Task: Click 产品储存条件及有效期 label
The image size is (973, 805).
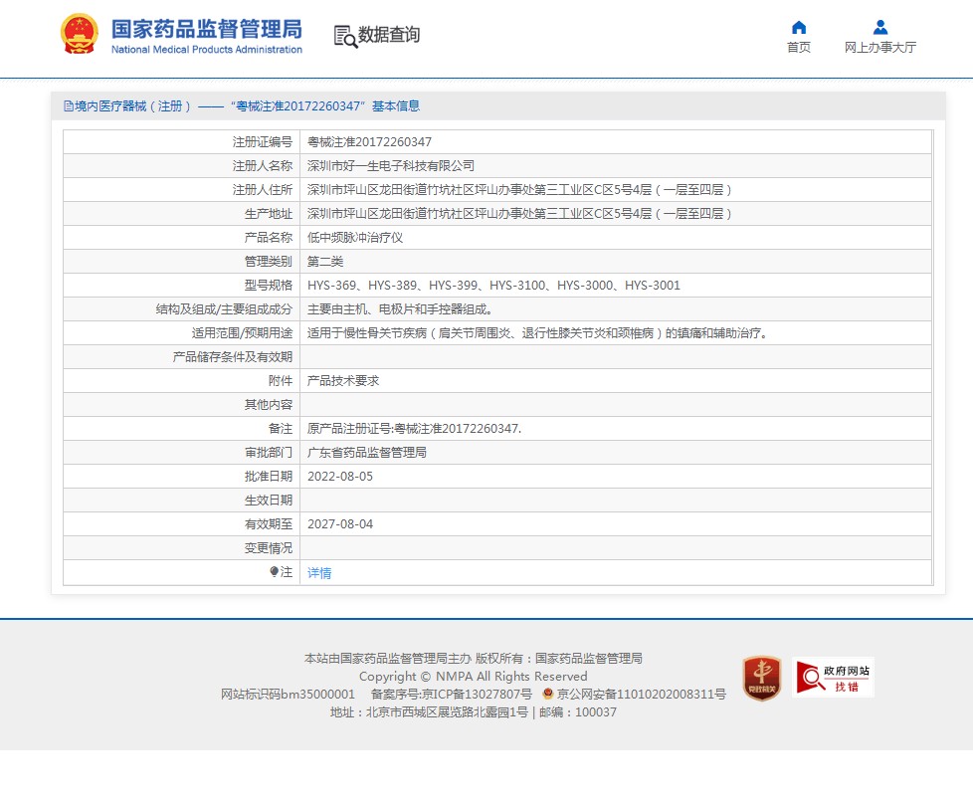Action: [232, 357]
